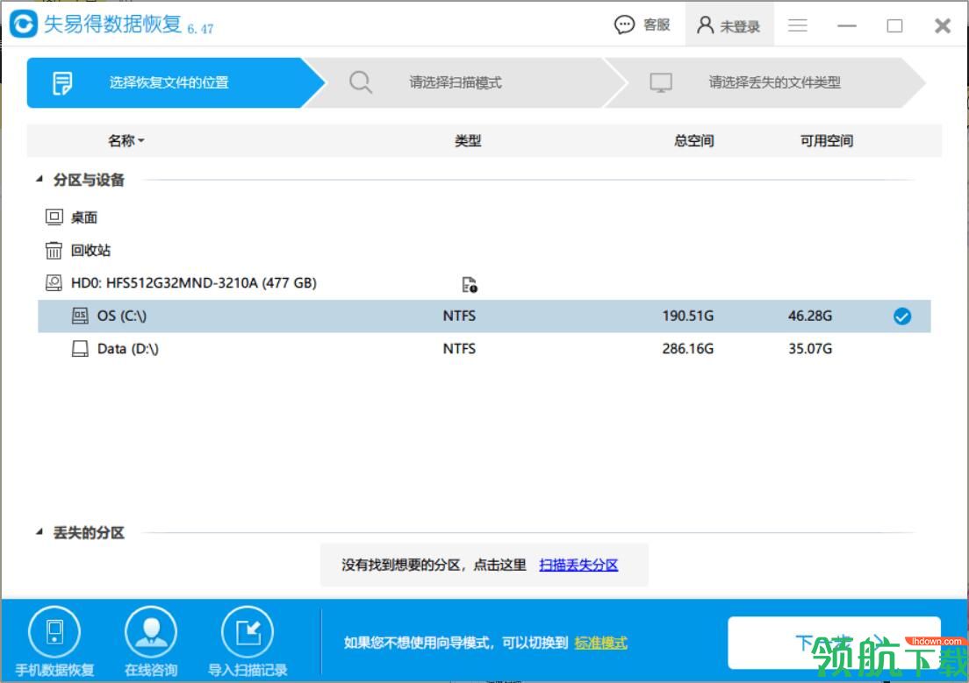Click the desktop icon beside 桌面
This screenshot has height=683, width=969.
(54, 217)
